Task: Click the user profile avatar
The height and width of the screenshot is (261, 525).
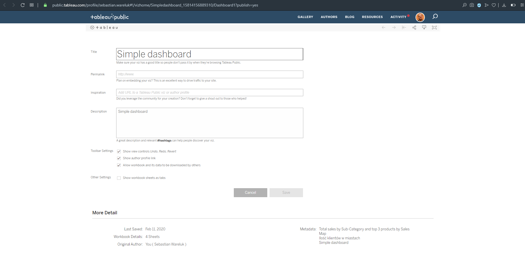Action: (x=420, y=17)
